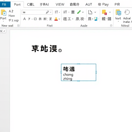Click the person-shaped highlight color icon
The image size is (132, 132).
[56, 19]
